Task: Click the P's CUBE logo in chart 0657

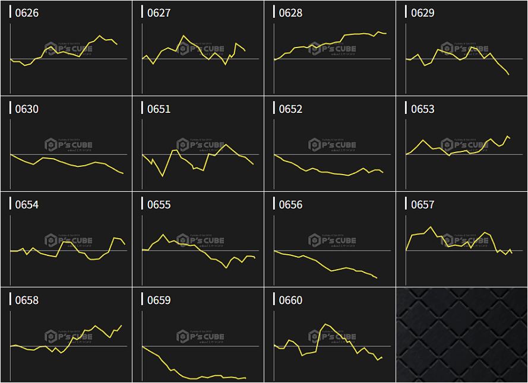Action: pyautogui.click(x=464, y=240)
